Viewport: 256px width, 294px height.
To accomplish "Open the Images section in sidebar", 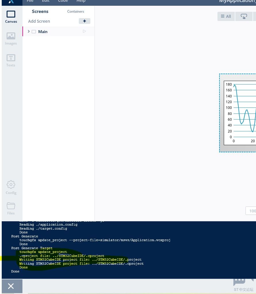I will point(11,39).
